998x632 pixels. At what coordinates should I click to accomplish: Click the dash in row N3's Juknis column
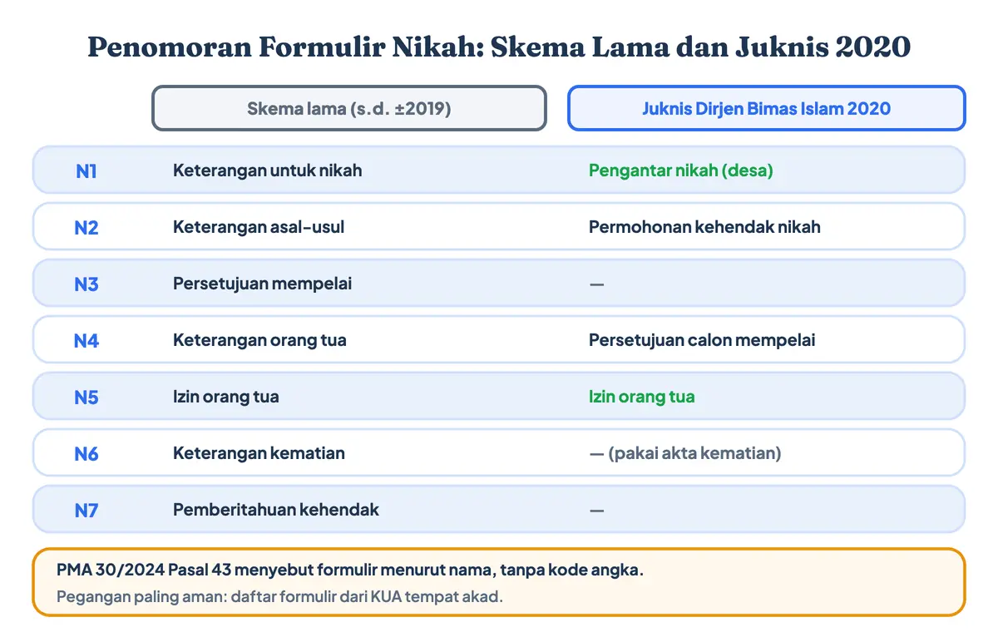click(x=596, y=284)
